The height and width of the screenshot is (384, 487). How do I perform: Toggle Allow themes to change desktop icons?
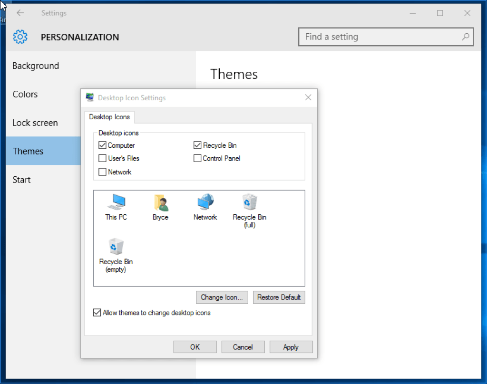click(x=97, y=313)
